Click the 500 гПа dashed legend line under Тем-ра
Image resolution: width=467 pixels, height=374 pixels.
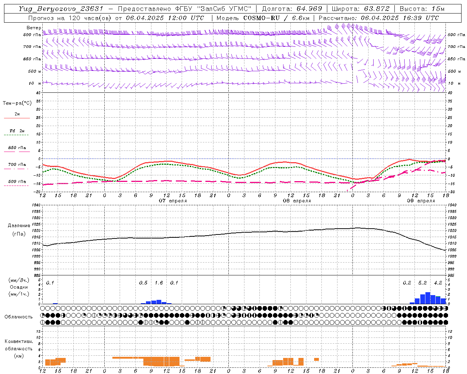pos(16,186)
